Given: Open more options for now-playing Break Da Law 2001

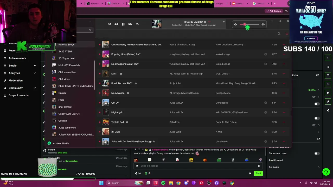Looking at the screenshot, I should (209, 22).
